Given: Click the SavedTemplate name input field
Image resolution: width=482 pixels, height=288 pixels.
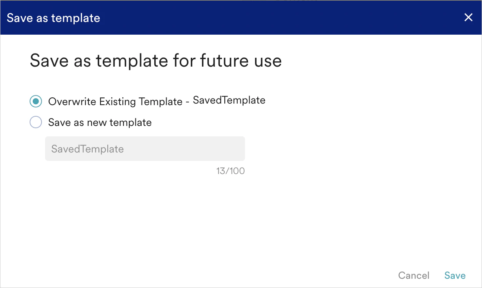Looking at the screenshot, I should [145, 149].
